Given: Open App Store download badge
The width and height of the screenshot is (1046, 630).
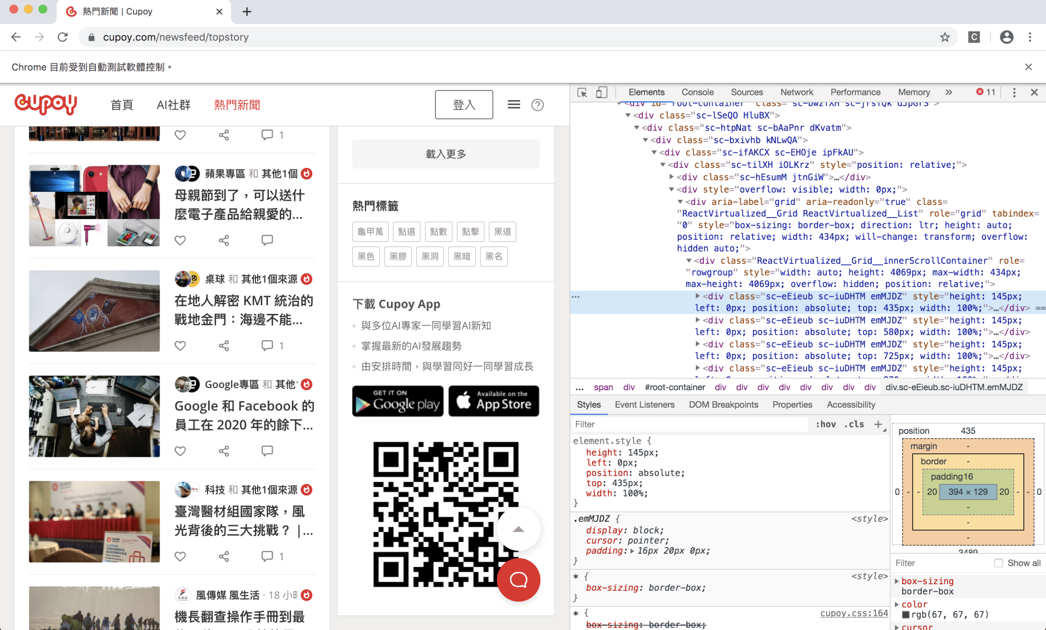Looking at the screenshot, I should click(x=494, y=401).
